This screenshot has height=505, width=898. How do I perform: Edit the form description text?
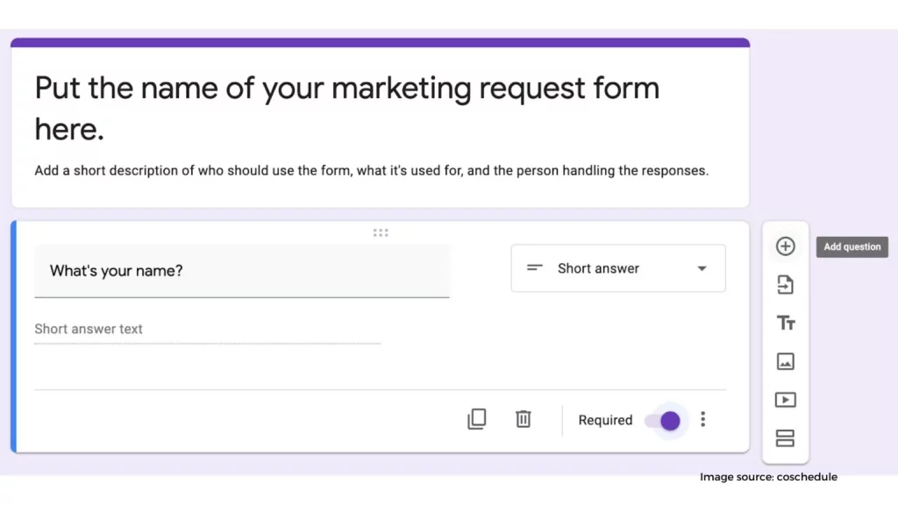[x=371, y=171]
